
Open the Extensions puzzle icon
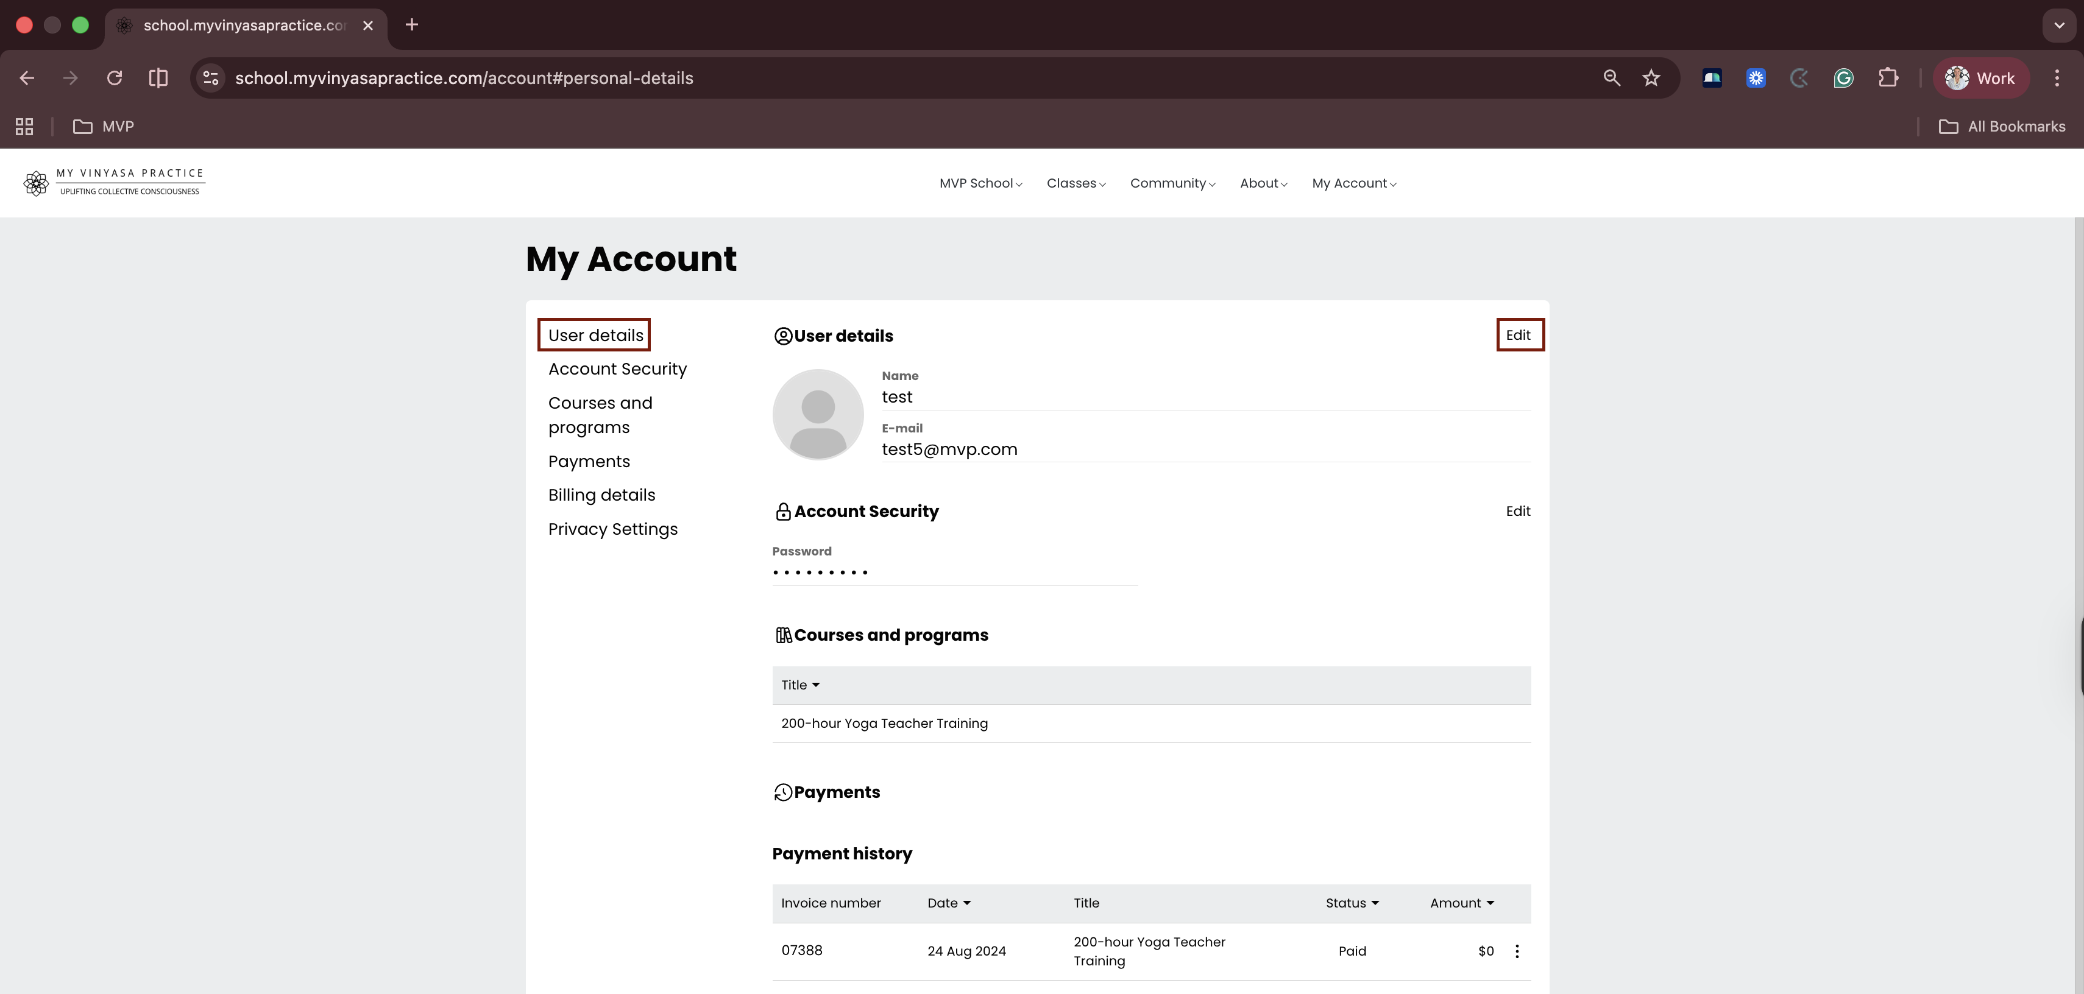click(x=1888, y=77)
